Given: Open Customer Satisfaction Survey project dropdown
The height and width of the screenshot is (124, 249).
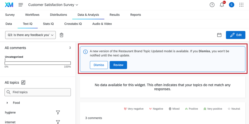Looking at the screenshot, I should (53, 5).
